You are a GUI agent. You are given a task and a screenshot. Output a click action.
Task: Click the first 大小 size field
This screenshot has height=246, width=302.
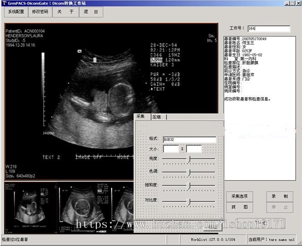coord(171,149)
